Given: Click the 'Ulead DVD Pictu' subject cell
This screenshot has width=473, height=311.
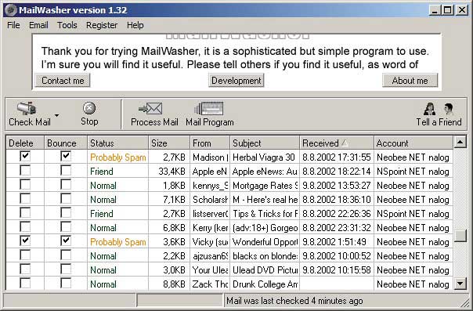Looking at the screenshot, I should click(265, 270).
